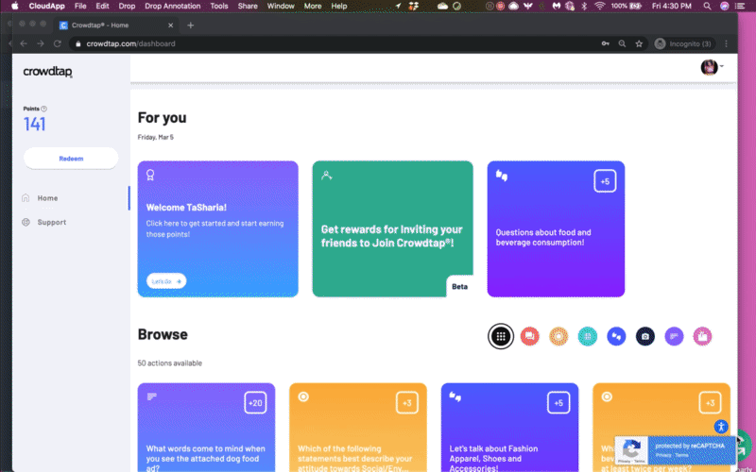Screen dimensions: 756x472
Task: Filter Browse by orange poll icon
Action: pos(558,336)
